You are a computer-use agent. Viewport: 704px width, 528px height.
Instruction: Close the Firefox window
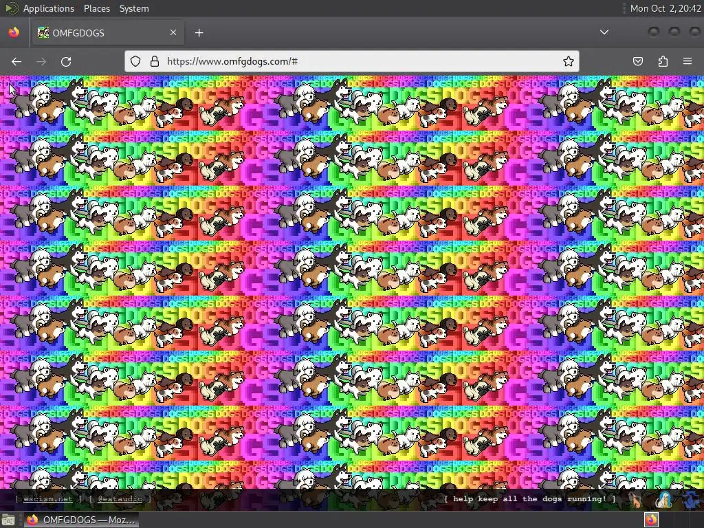694,31
